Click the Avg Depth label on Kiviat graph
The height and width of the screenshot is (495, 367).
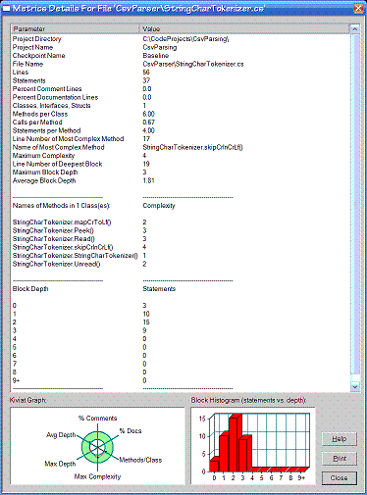coord(61,435)
